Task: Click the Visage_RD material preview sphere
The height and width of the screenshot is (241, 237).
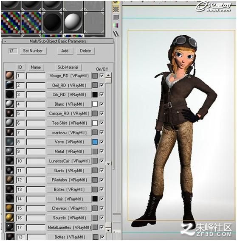Action: (10, 76)
